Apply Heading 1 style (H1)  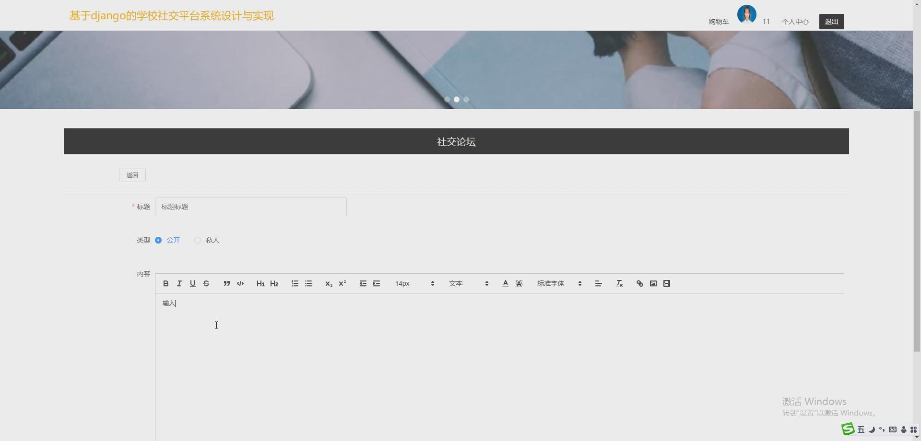[x=260, y=284]
